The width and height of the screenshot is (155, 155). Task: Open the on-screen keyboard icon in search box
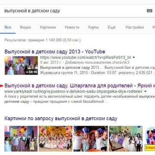149,11
